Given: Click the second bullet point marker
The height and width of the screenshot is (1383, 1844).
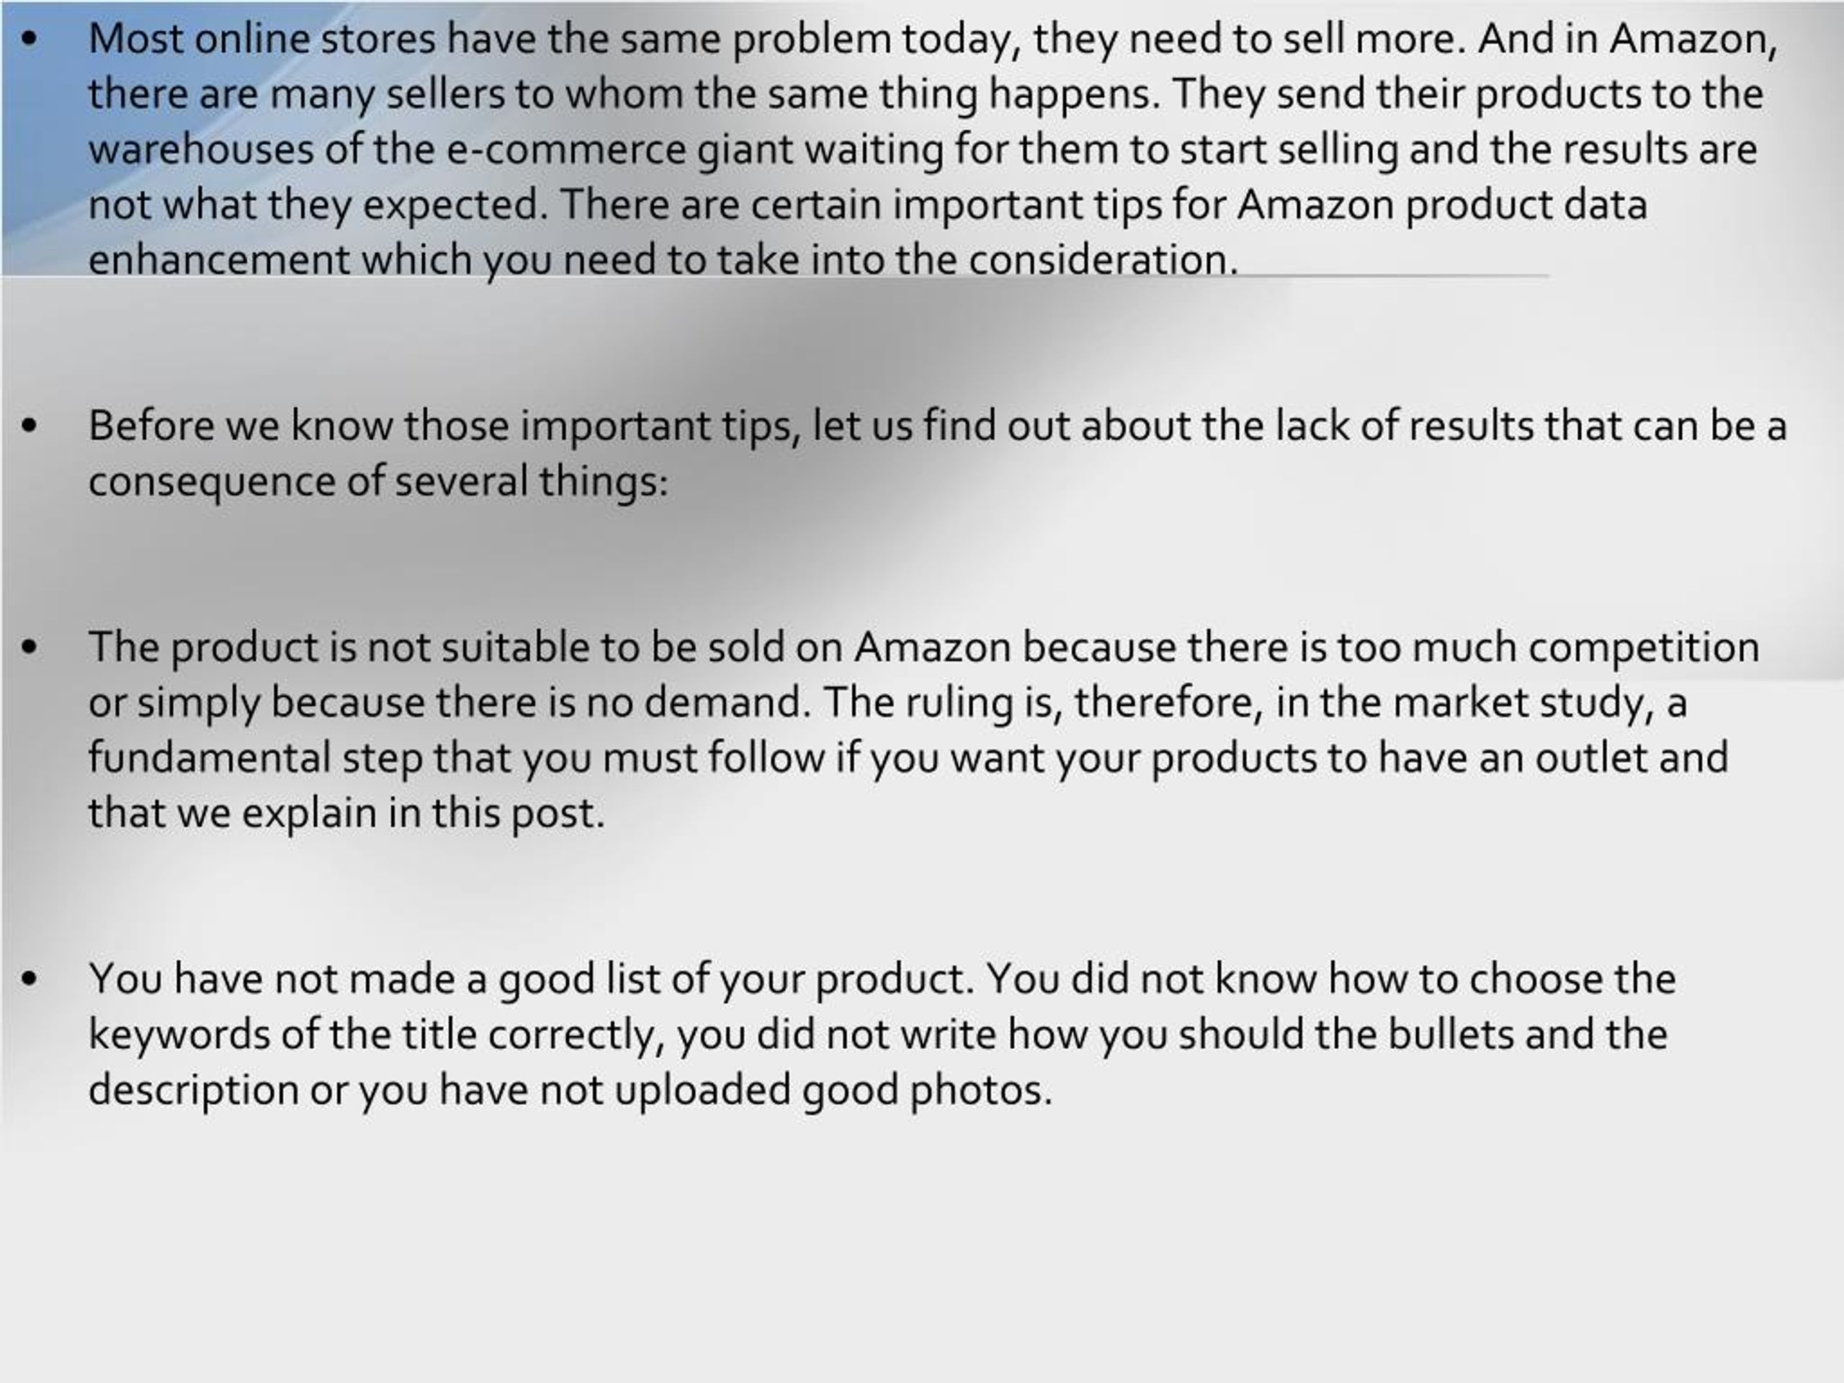Looking at the screenshot, I should [x=30, y=426].
